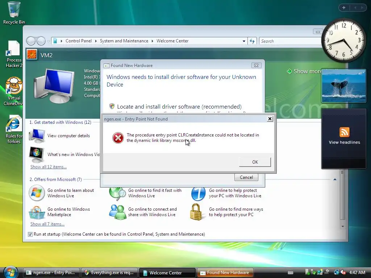This screenshot has height=278, width=371.
Task: Click the VM2 user account picture
Action: (32, 55)
